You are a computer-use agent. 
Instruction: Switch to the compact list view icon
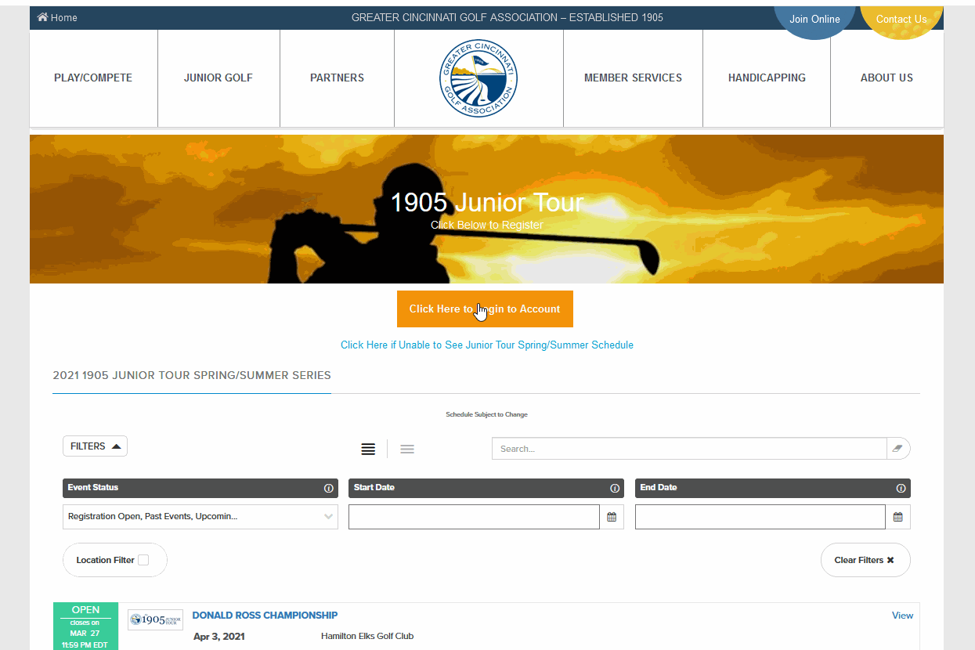pos(407,449)
